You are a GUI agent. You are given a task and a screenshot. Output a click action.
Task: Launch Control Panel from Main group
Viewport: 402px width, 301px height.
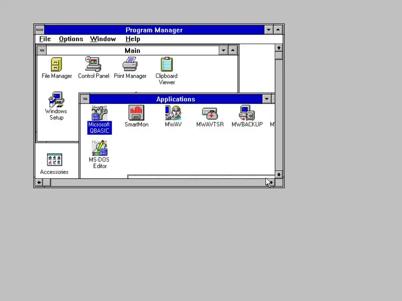tap(93, 68)
